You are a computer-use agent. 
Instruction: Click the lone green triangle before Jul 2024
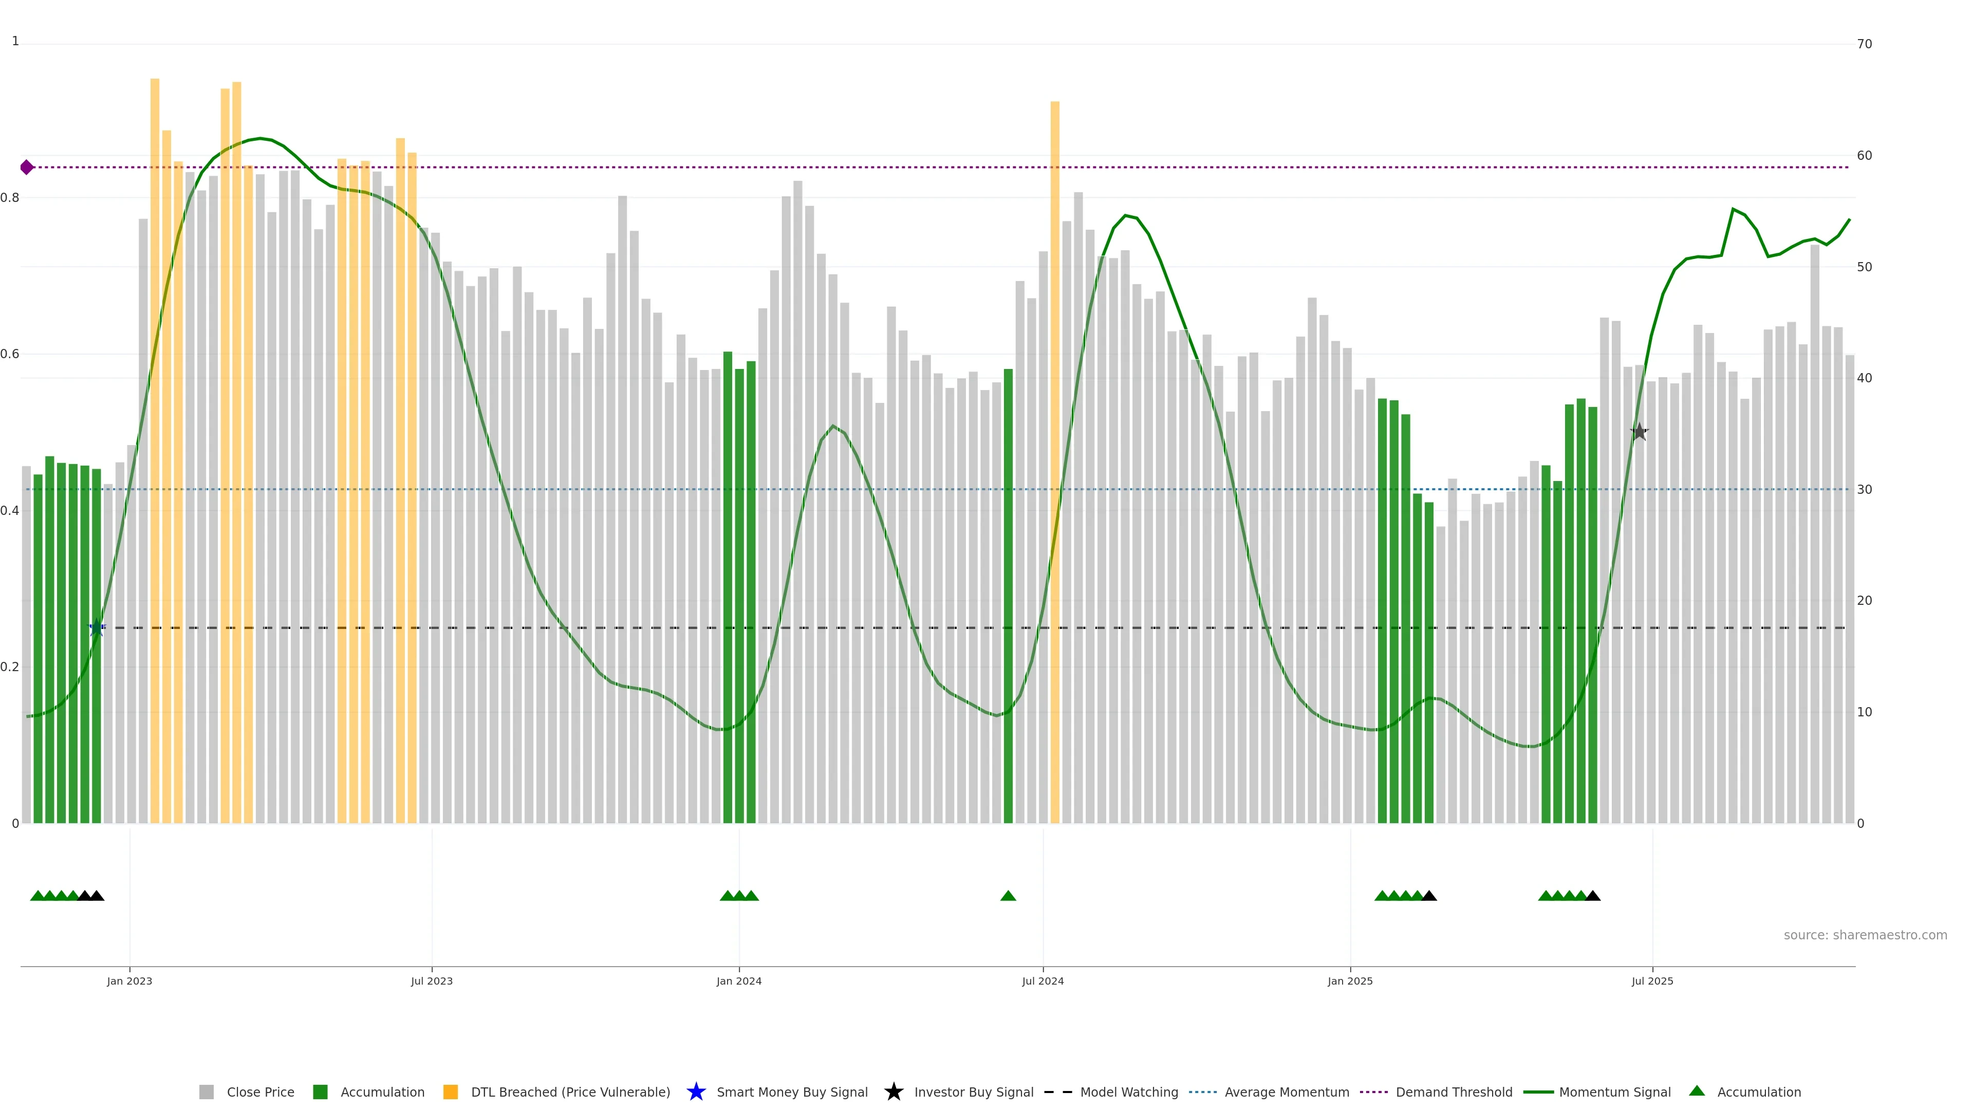coord(1008,896)
